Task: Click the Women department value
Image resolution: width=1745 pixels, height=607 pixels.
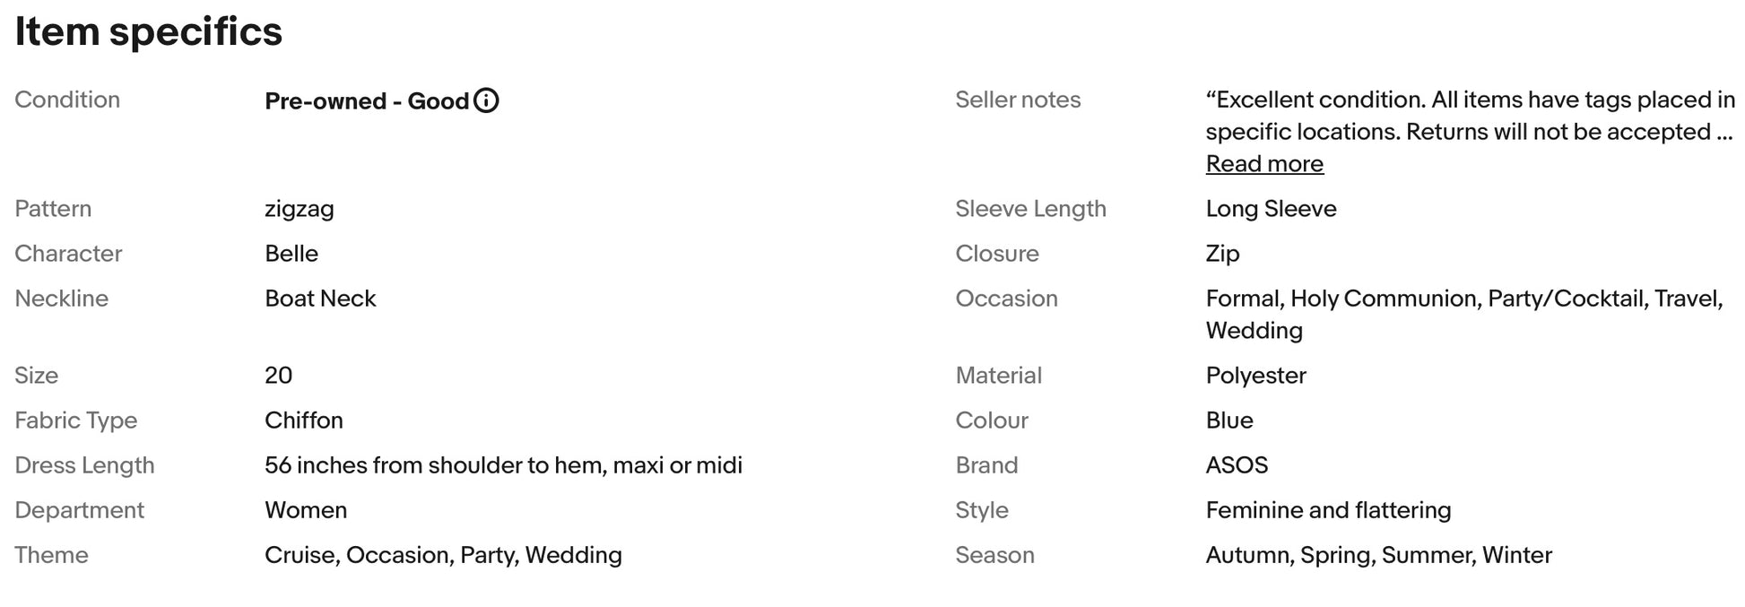Action: 306,510
